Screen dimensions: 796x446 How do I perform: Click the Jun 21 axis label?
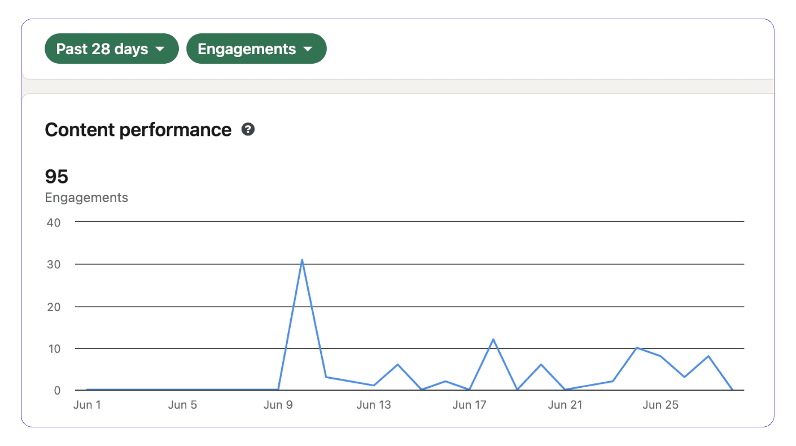click(x=565, y=405)
